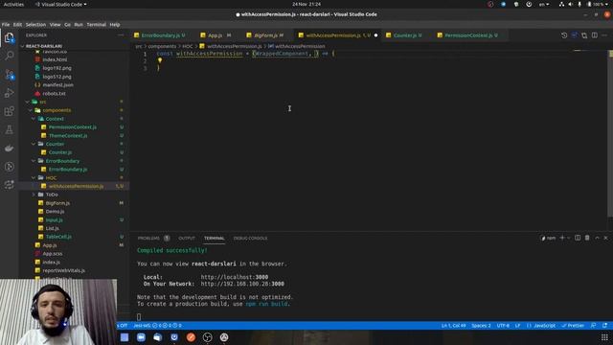
Task: Split the editor to the right
Action: coord(595,35)
